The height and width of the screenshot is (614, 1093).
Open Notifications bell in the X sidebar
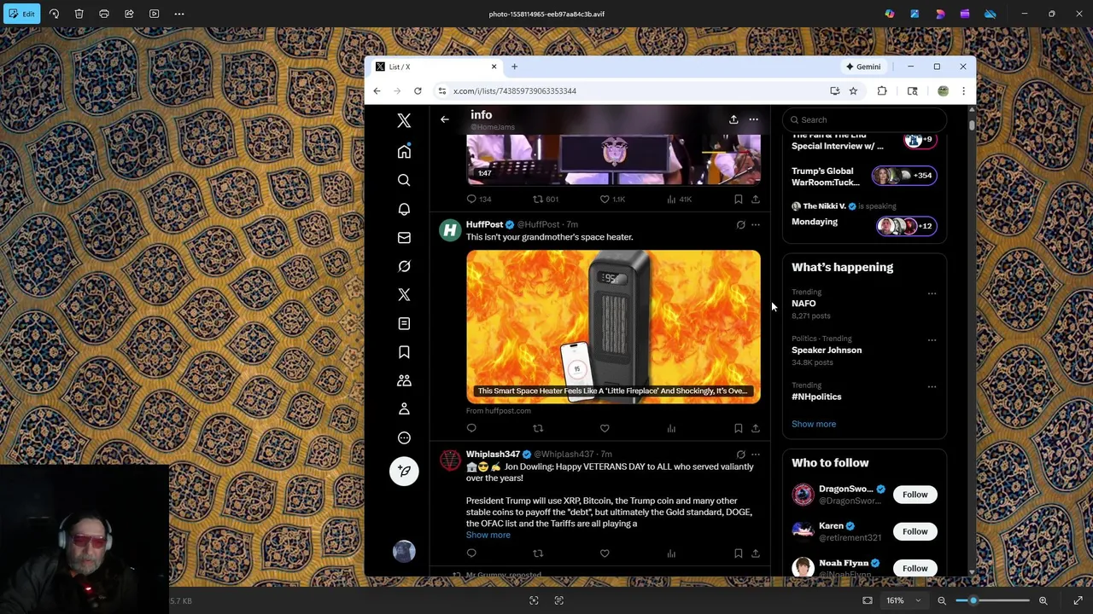pyautogui.click(x=404, y=209)
